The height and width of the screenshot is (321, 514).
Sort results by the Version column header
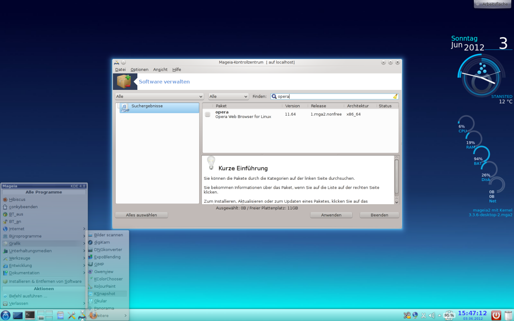click(x=295, y=106)
